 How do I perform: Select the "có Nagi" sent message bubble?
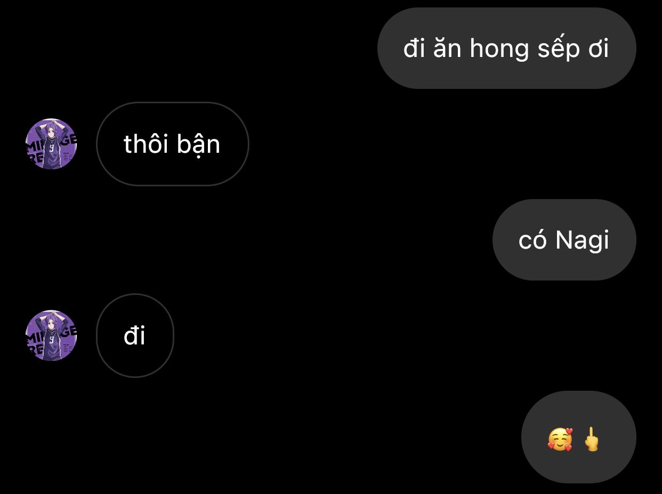564,240
